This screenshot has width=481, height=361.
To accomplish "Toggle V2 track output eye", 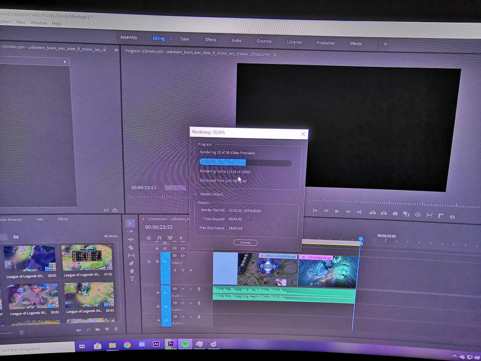I will click(183, 248).
